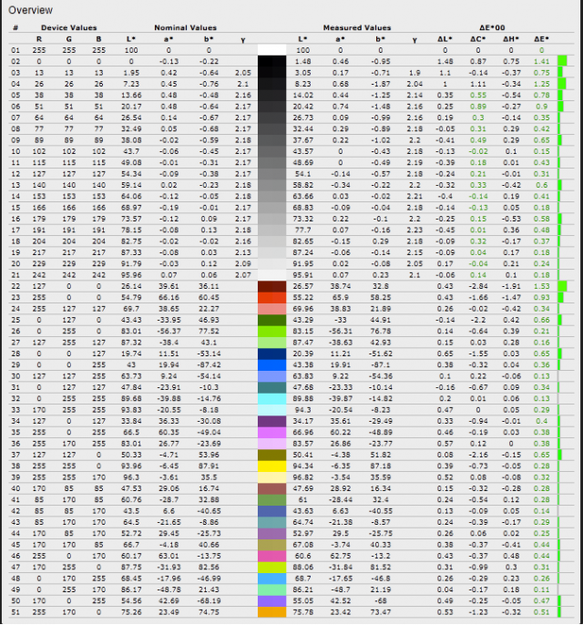Click nominal gamma "2.05" in row 03

point(242,73)
